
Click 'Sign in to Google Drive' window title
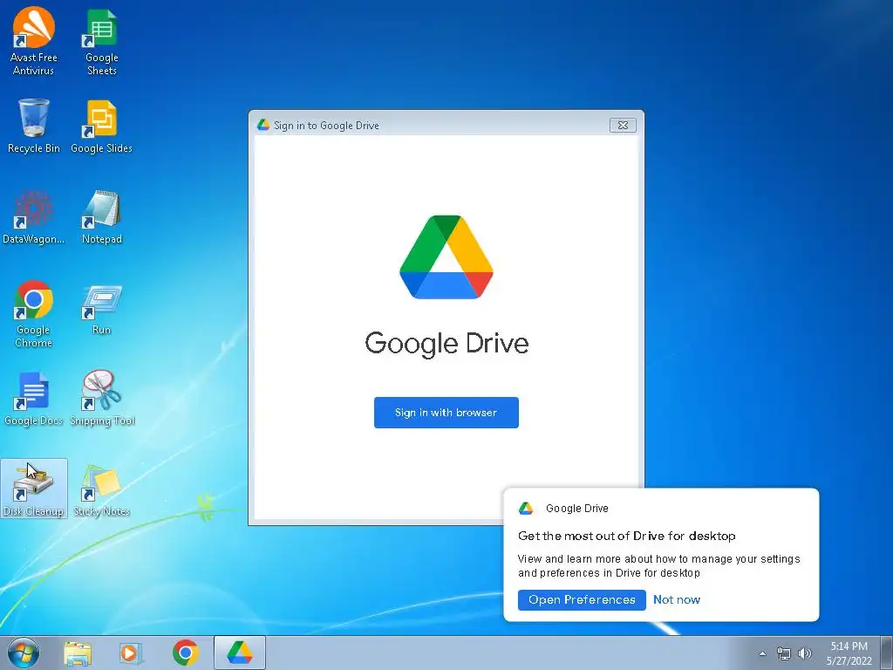coord(326,126)
